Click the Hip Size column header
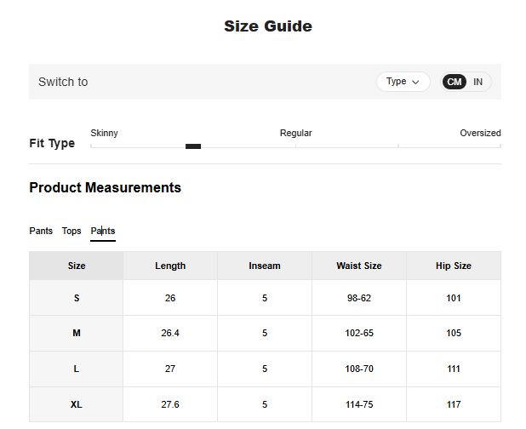 pos(454,266)
